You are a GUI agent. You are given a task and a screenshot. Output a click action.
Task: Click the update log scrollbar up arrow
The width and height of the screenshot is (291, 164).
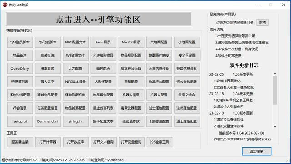tap(275, 74)
